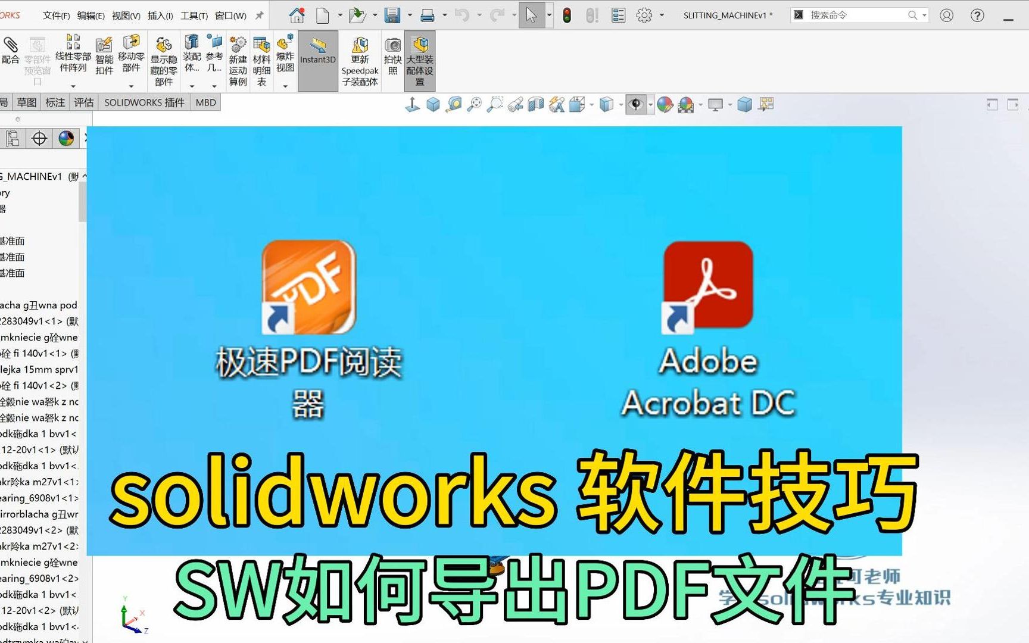1029x643 pixels.
Task: Click the Print icon
Action: 428,15
